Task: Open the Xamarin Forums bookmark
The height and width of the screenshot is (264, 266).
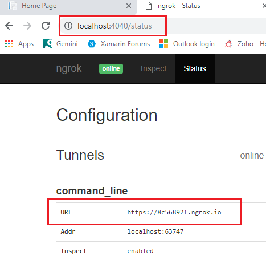Action: pos(118,44)
